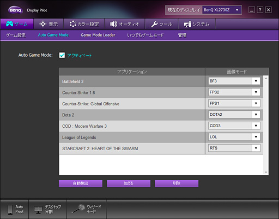Click the monitor icon for システム

tap(187, 24)
